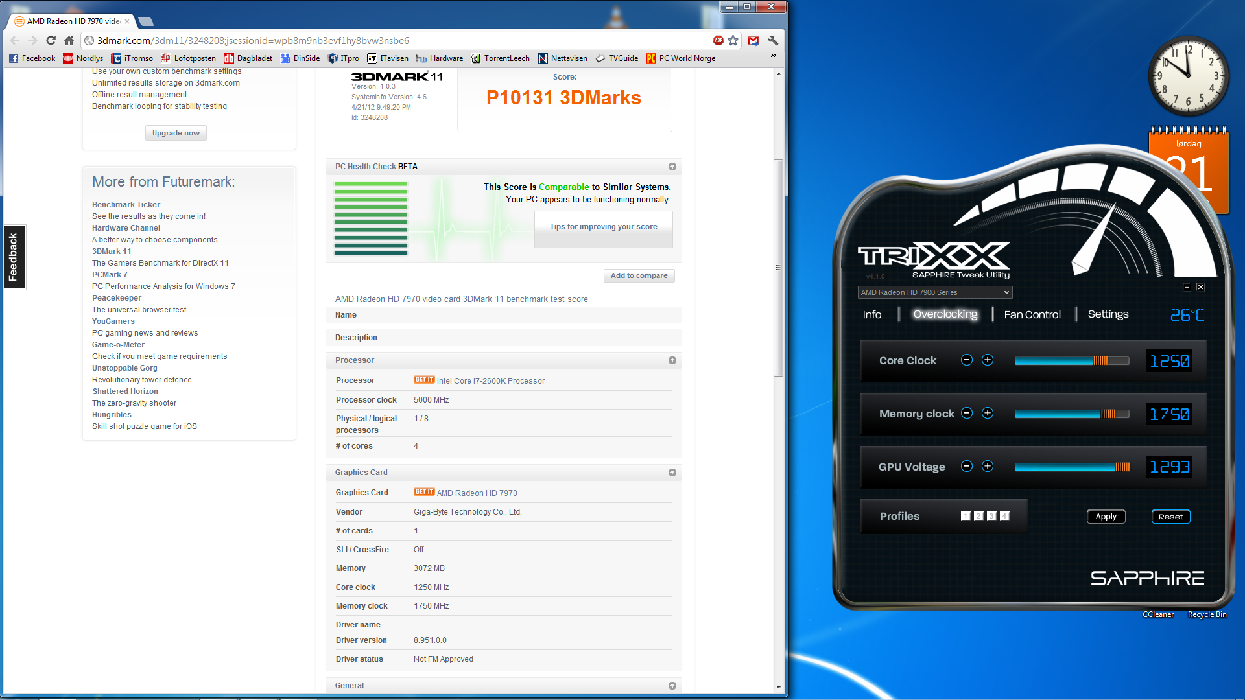This screenshot has width=1245, height=700.
Task: Open the PC World Norge bookmark
Action: pyautogui.click(x=681, y=58)
